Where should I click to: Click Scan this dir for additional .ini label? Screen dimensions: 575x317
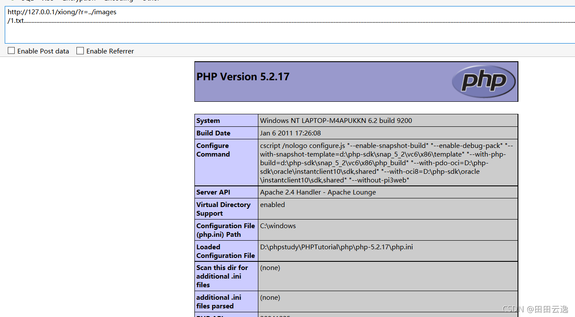pyautogui.click(x=226, y=276)
